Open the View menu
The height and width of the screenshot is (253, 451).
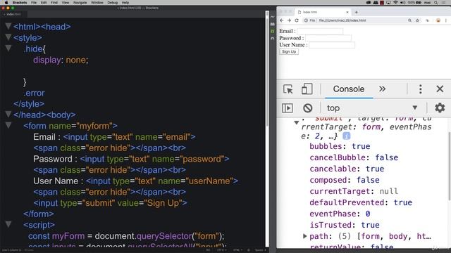pyautogui.click(x=66, y=3)
